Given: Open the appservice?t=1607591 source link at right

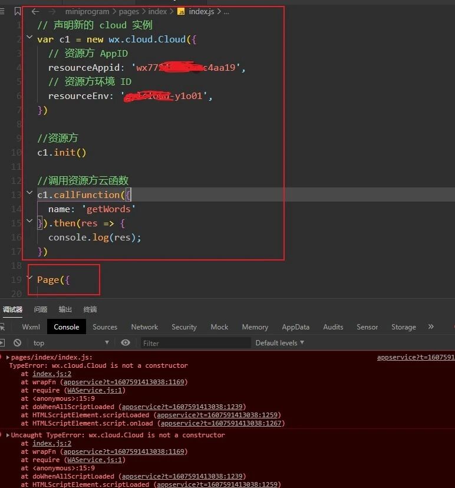Looking at the screenshot, I should coord(416,357).
